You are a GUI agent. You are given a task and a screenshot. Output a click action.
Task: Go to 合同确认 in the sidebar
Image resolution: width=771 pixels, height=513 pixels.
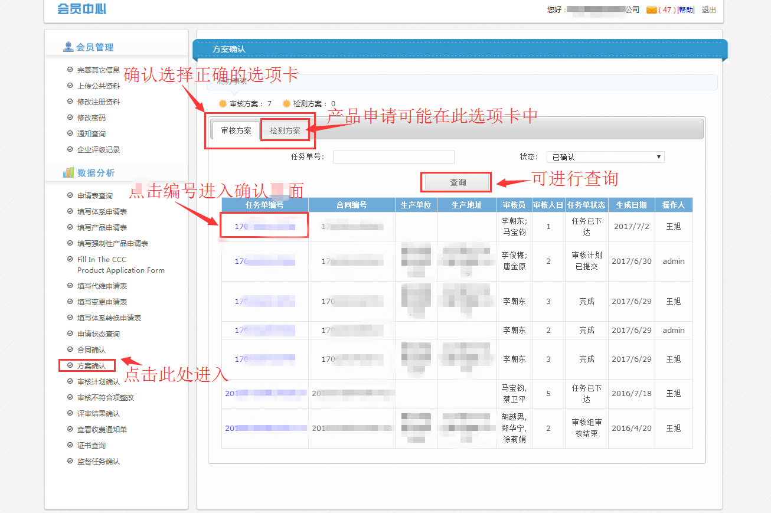[92, 349]
